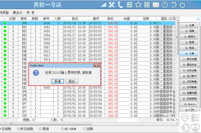Viewport: 201px width, 133px height.
Task: Click the D、批量处理 sidebar button
Action: 189,93
